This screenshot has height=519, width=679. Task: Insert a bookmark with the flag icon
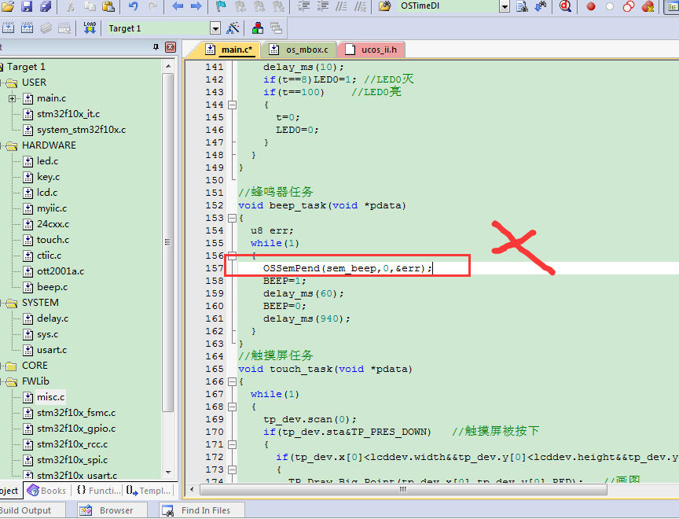221,6
